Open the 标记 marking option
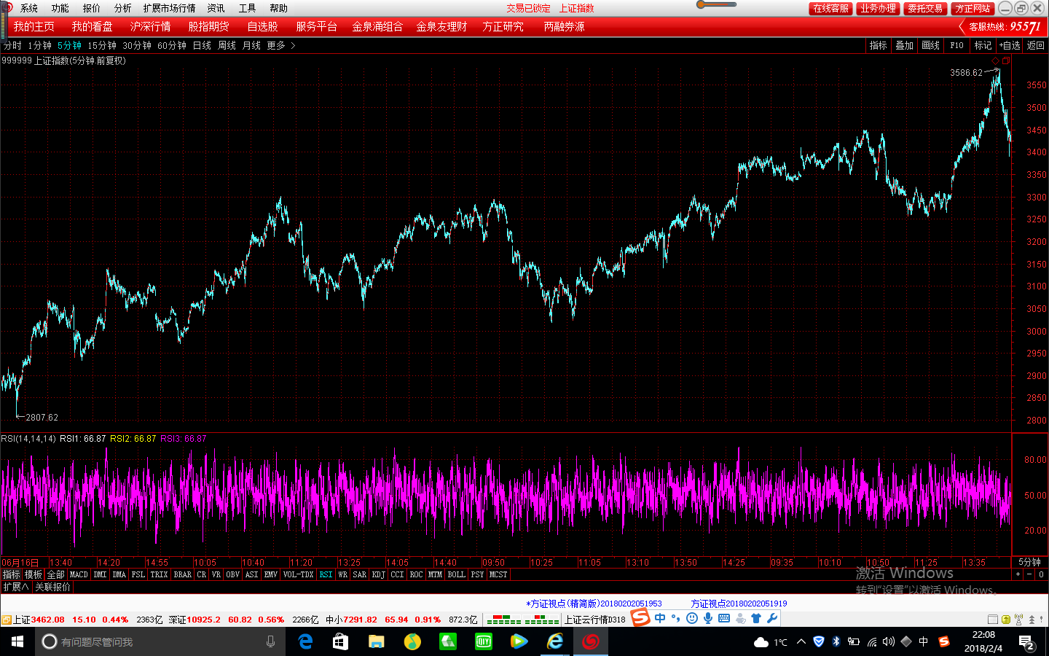The image size is (1049, 656). [983, 45]
